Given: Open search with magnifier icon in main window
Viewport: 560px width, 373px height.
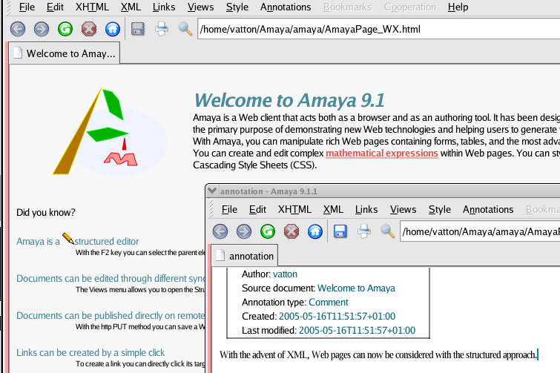Looking at the screenshot, I should 185,29.
